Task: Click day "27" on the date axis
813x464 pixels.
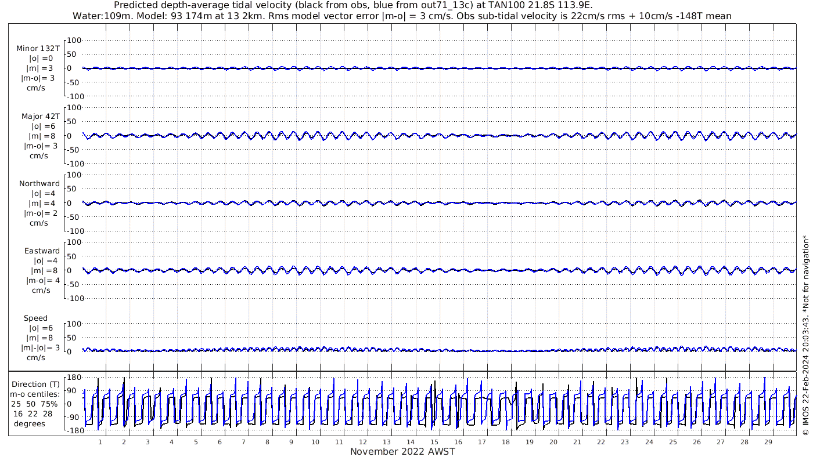Action: pyautogui.click(x=721, y=442)
